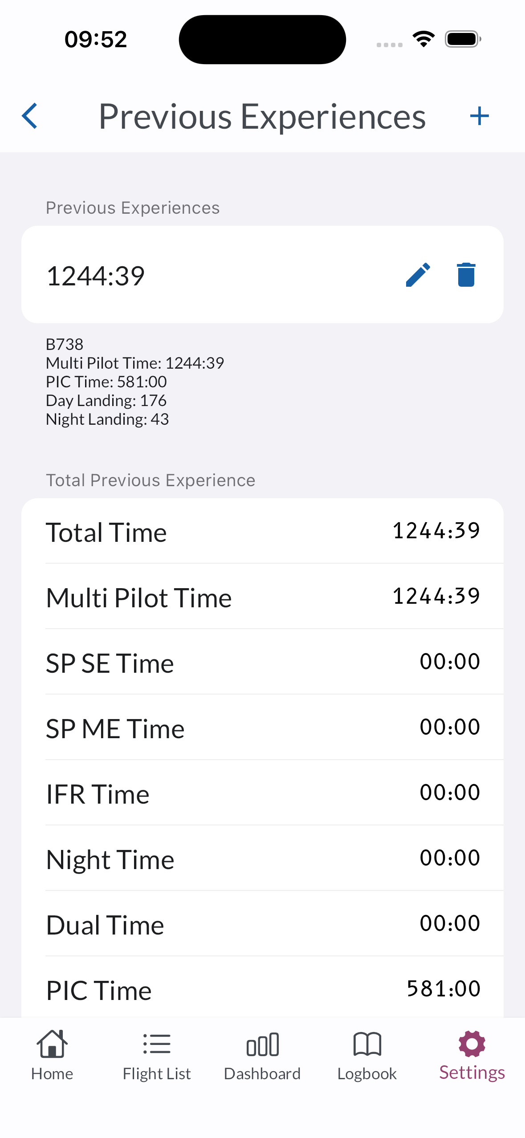Select the IFR Time row
This screenshot has width=525, height=1138.
pos(262,793)
